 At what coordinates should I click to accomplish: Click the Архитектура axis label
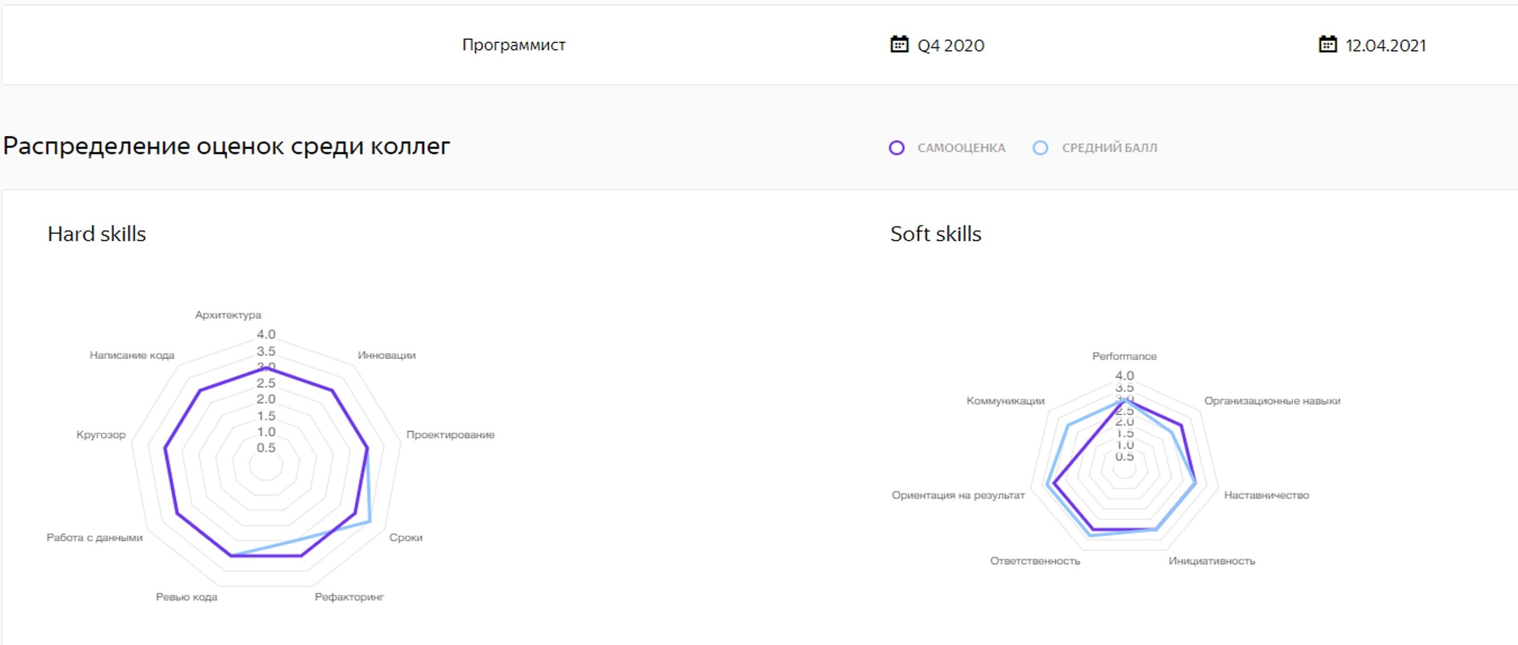tap(228, 315)
